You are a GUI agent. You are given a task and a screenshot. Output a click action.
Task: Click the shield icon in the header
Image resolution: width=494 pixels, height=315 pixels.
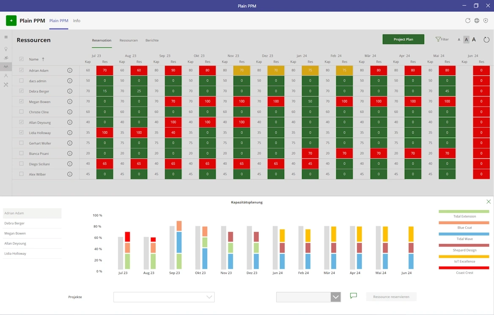(x=486, y=21)
